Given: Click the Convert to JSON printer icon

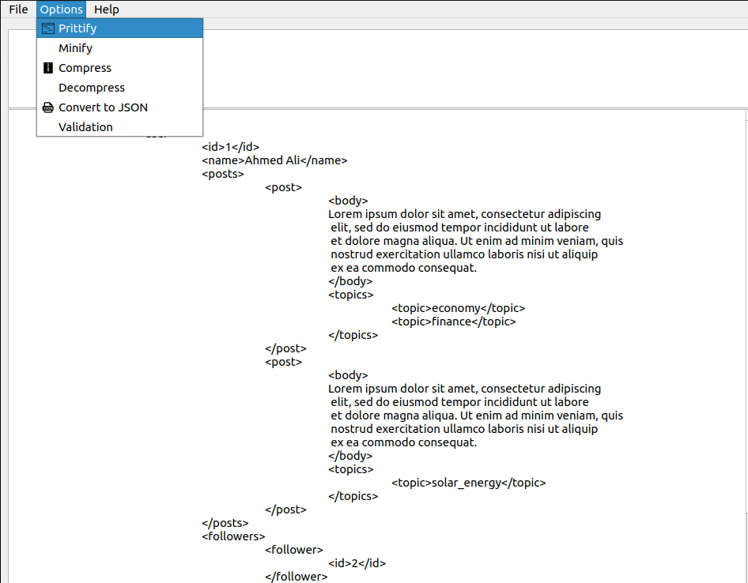Looking at the screenshot, I should [x=47, y=107].
